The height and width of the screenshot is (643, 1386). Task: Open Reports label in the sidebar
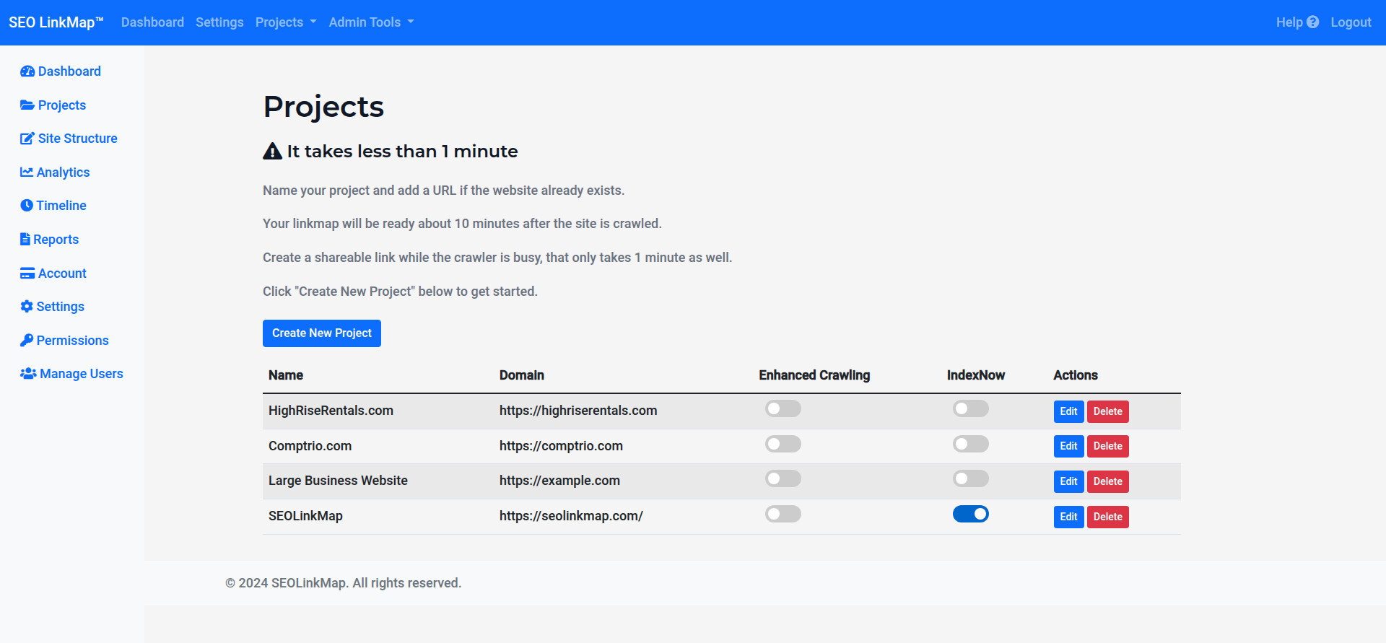tap(56, 240)
